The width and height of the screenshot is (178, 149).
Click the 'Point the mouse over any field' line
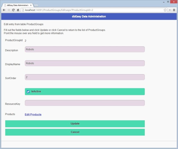[34, 33]
